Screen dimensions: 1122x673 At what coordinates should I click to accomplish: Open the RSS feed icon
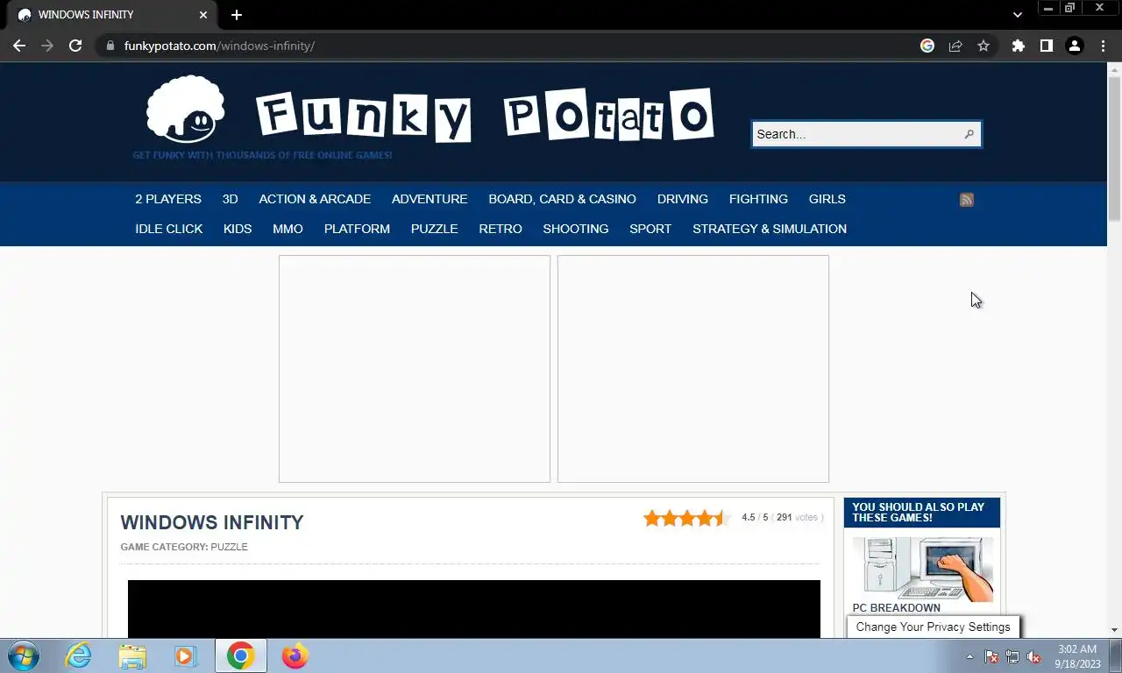coord(967,200)
